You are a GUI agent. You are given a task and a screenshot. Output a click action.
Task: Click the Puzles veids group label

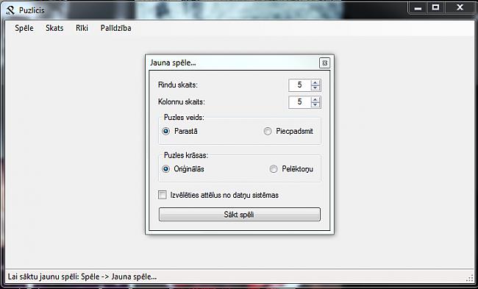point(184,118)
